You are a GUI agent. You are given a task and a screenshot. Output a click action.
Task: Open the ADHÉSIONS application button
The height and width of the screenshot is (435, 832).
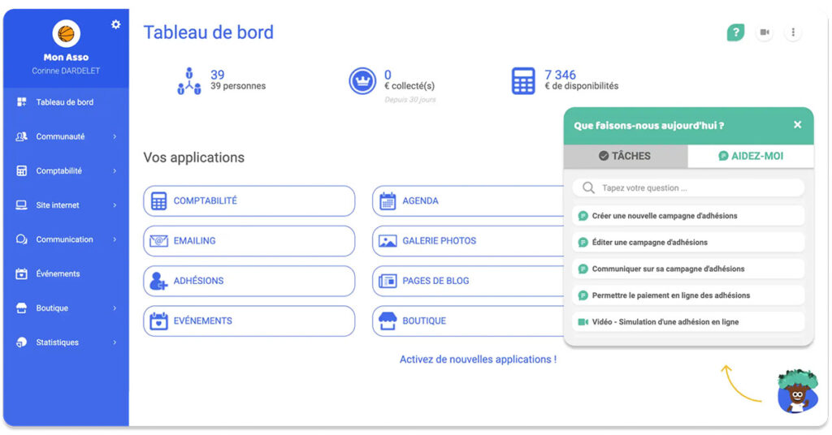tap(249, 281)
